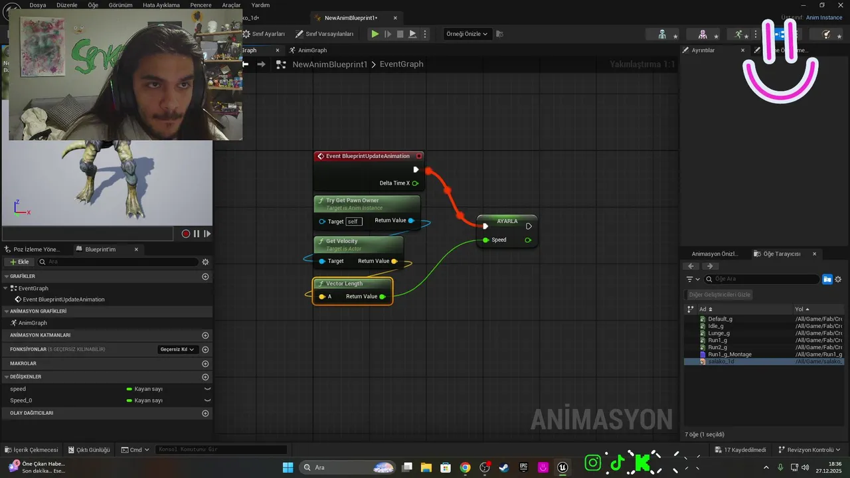Click NewAnimBlueprint1 in the breadcrumb

pos(330,64)
